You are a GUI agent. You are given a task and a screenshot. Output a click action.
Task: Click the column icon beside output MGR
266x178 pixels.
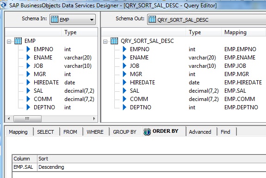(x=124, y=74)
